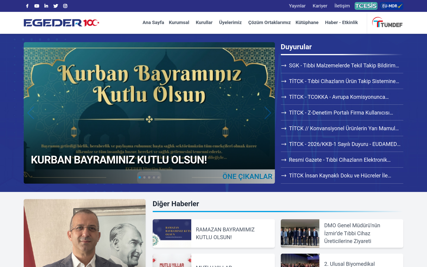The height and width of the screenshot is (267, 427).
Task: Go to previous slide arrow
Action: pyautogui.click(x=31, y=113)
